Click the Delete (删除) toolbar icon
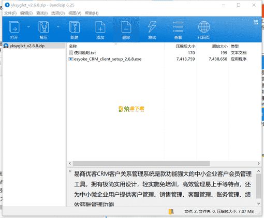 [126, 27]
